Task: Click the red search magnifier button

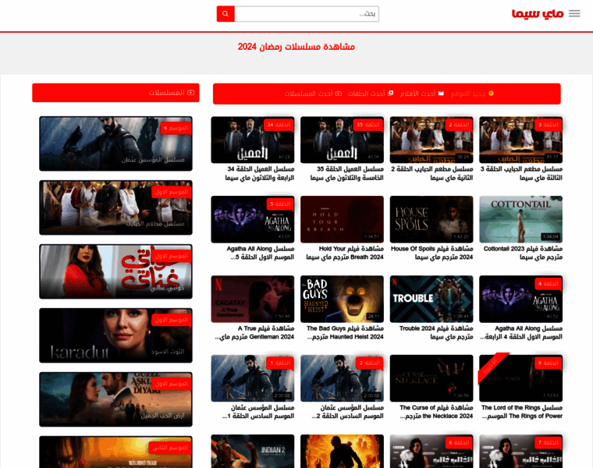Action: click(x=225, y=14)
